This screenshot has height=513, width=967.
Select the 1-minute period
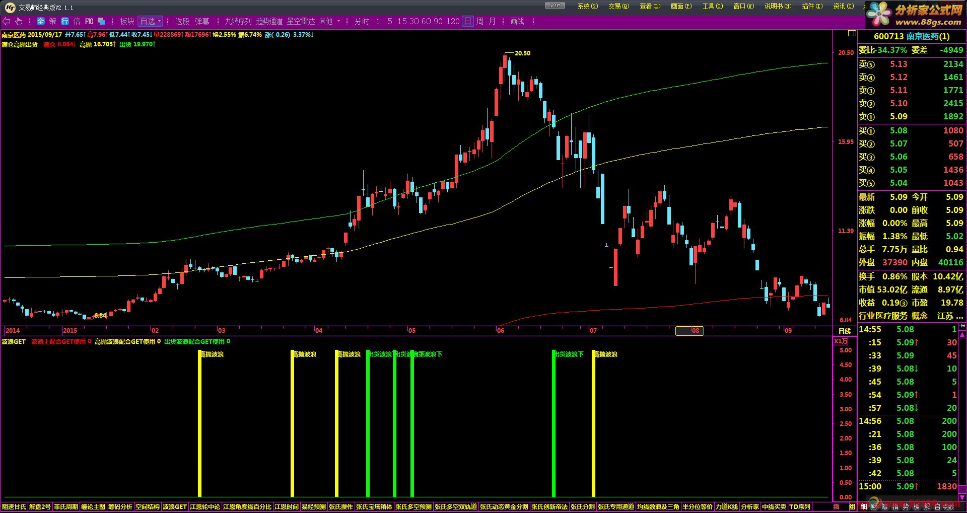378,21
